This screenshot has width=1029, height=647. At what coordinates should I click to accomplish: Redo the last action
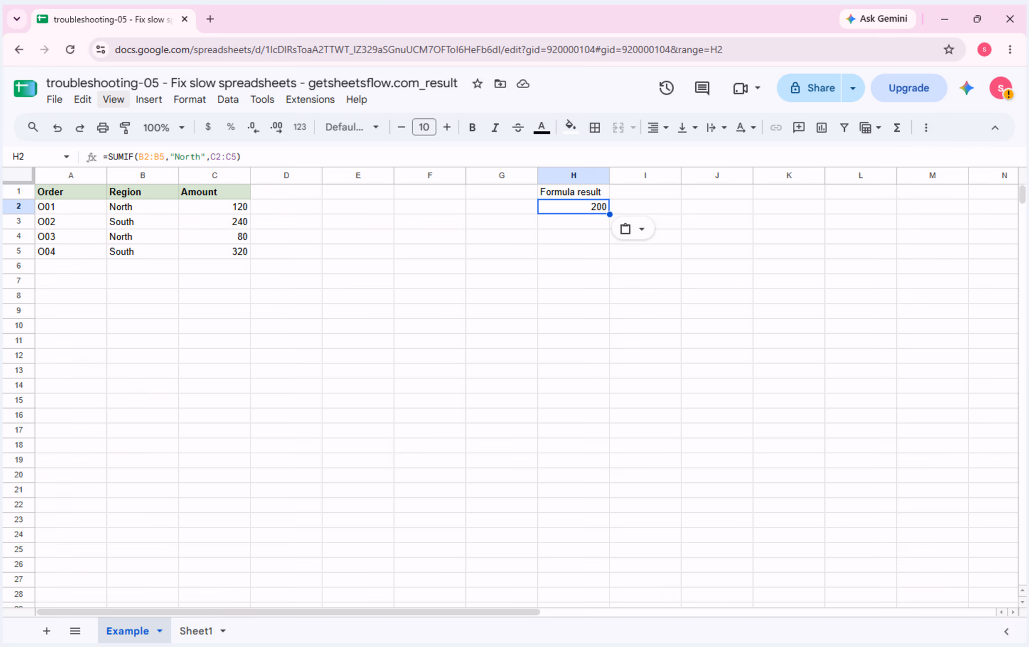[79, 127]
